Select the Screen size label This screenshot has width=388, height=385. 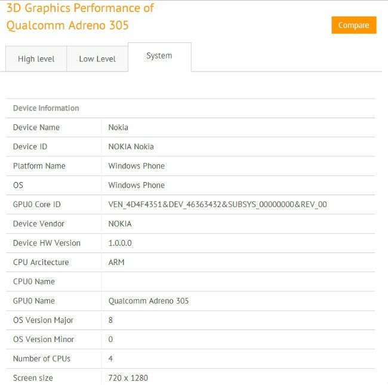point(33,378)
